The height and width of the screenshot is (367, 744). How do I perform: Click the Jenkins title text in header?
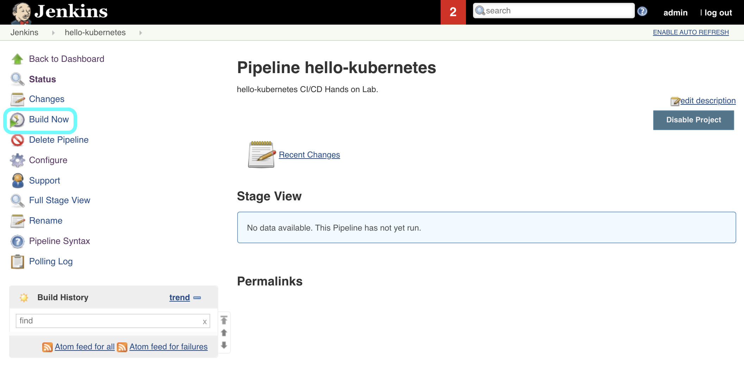click(71, 11)
